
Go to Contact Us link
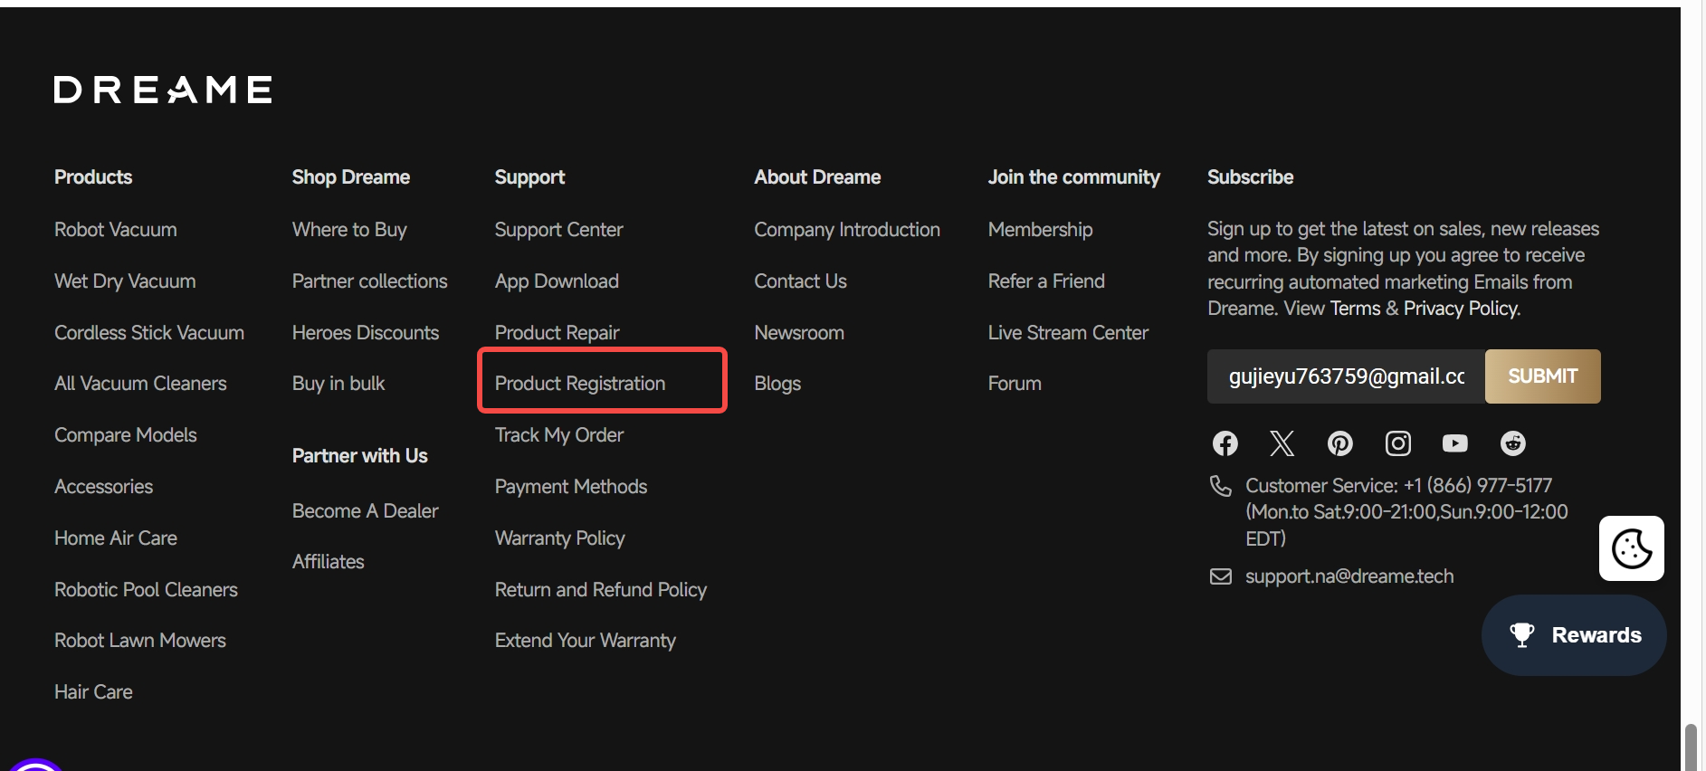800,281
